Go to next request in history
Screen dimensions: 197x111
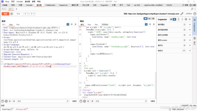coord(32,14)
